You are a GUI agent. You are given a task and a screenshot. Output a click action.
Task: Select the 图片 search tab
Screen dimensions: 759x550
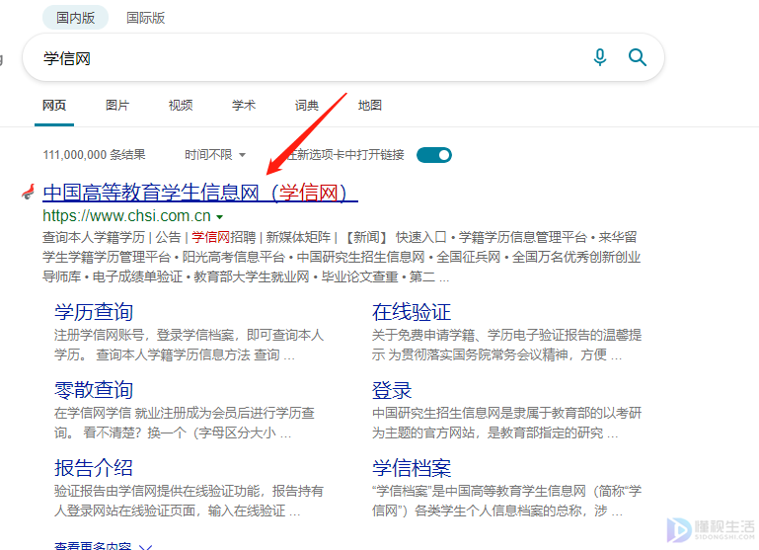point(117,105)
